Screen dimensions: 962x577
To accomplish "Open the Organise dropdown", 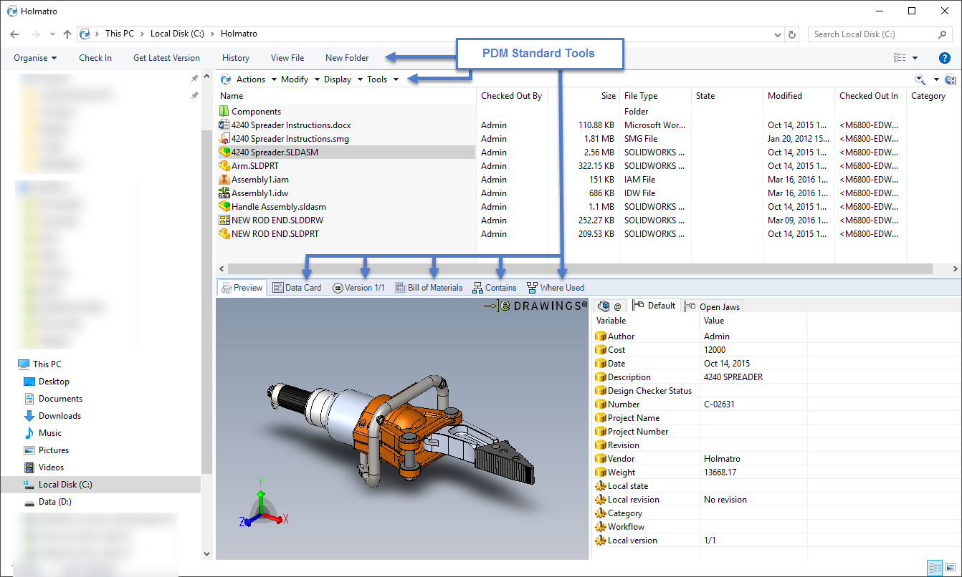I will (35, 58).
